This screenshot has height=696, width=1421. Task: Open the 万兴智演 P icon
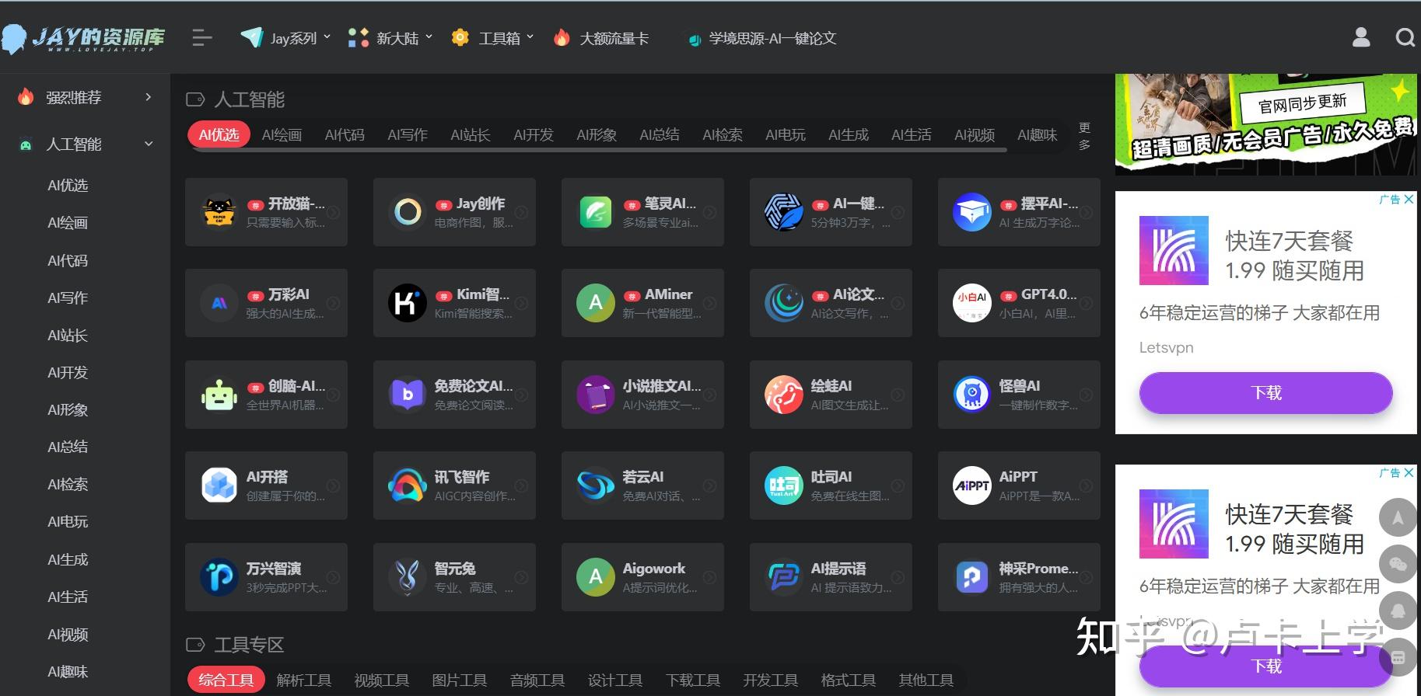click(x=219, y=577)
